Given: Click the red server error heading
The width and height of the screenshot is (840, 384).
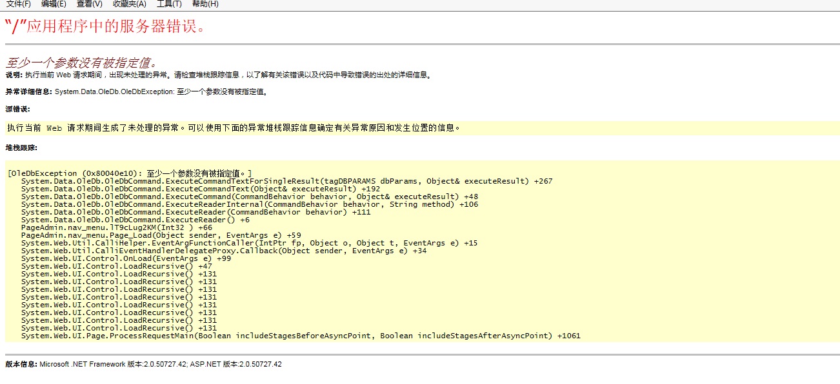Looking at the screenshot, I should (x=105, y=27).
